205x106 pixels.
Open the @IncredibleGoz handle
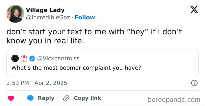(x=48, y=18)
